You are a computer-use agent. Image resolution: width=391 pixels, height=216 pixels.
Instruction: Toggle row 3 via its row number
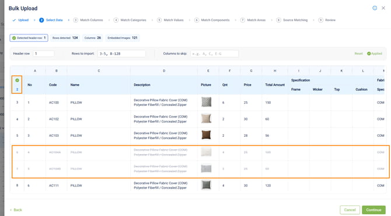pos(17,102)
